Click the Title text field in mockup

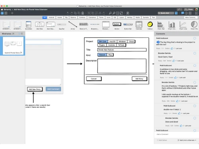pyautogui.click(x=122, y=50)
